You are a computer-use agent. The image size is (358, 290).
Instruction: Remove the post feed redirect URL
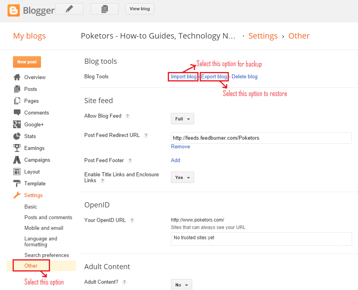point(180,147)
